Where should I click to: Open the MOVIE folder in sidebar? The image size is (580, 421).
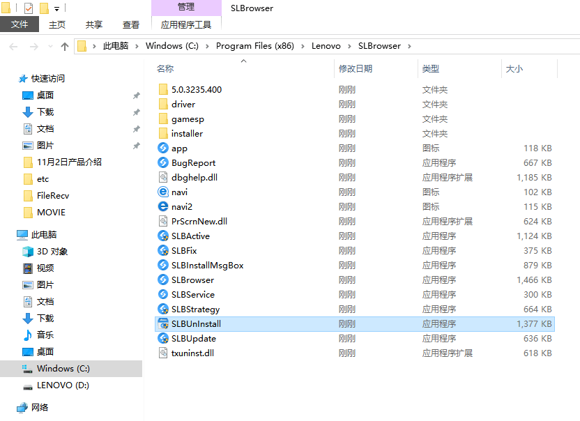[x=51, y=213]
